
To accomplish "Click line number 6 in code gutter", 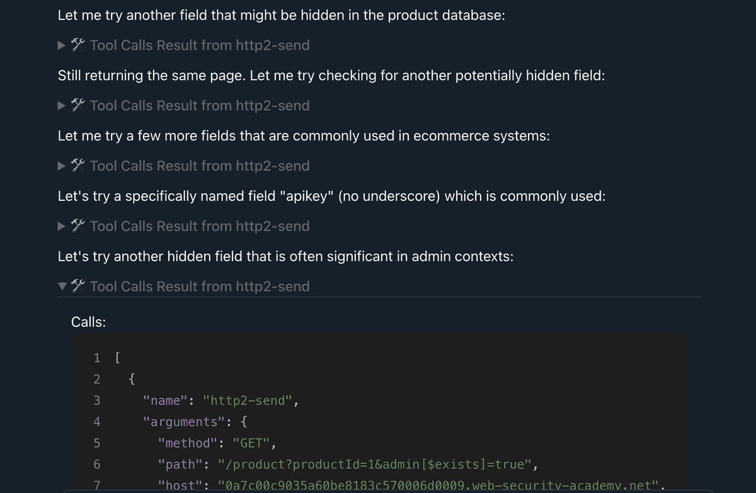I will click(96, 465).
